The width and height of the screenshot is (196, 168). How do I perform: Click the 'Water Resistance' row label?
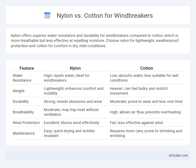tap(27, 78)
